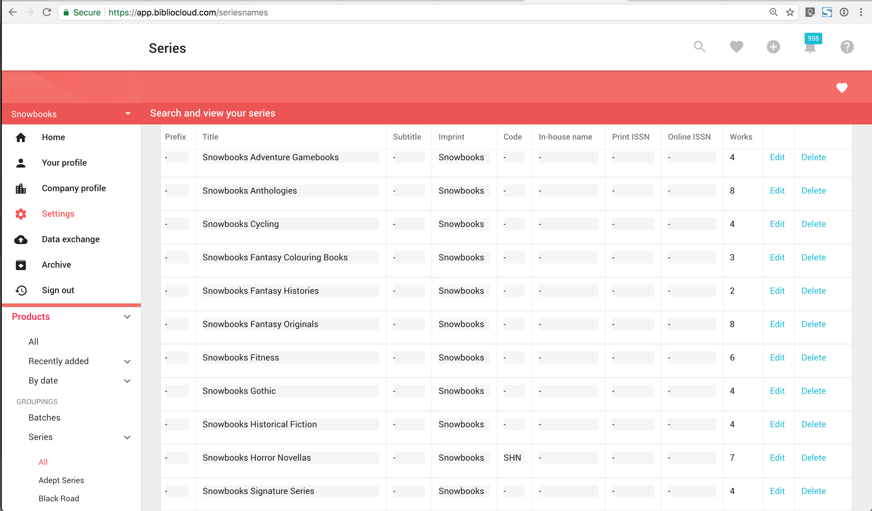The height and width of the screenshot is (511, 872).
Task: Delete Snowbooks Fantasy Colouring Books series
Action: 813,257
